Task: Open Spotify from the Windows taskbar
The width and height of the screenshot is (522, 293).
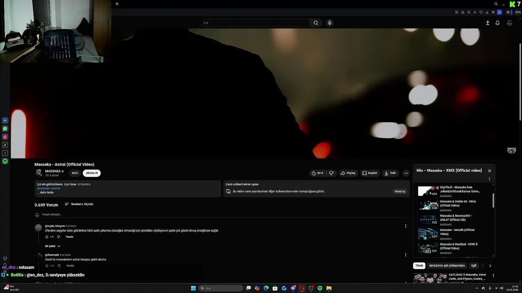Action: [320, 288]
